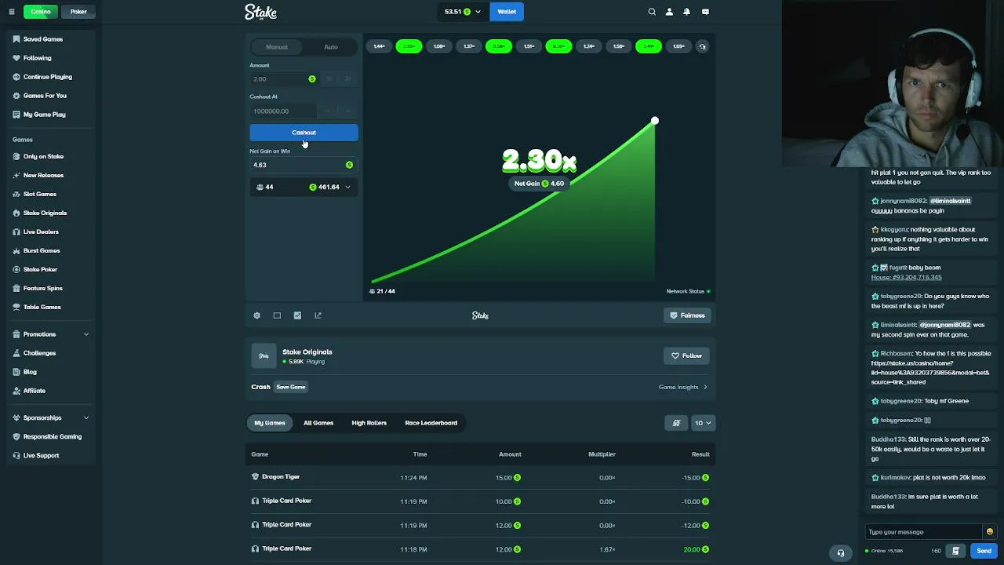The image size is (1004, 565).
Task: Click the Fairness button
Action: (687, 315)
